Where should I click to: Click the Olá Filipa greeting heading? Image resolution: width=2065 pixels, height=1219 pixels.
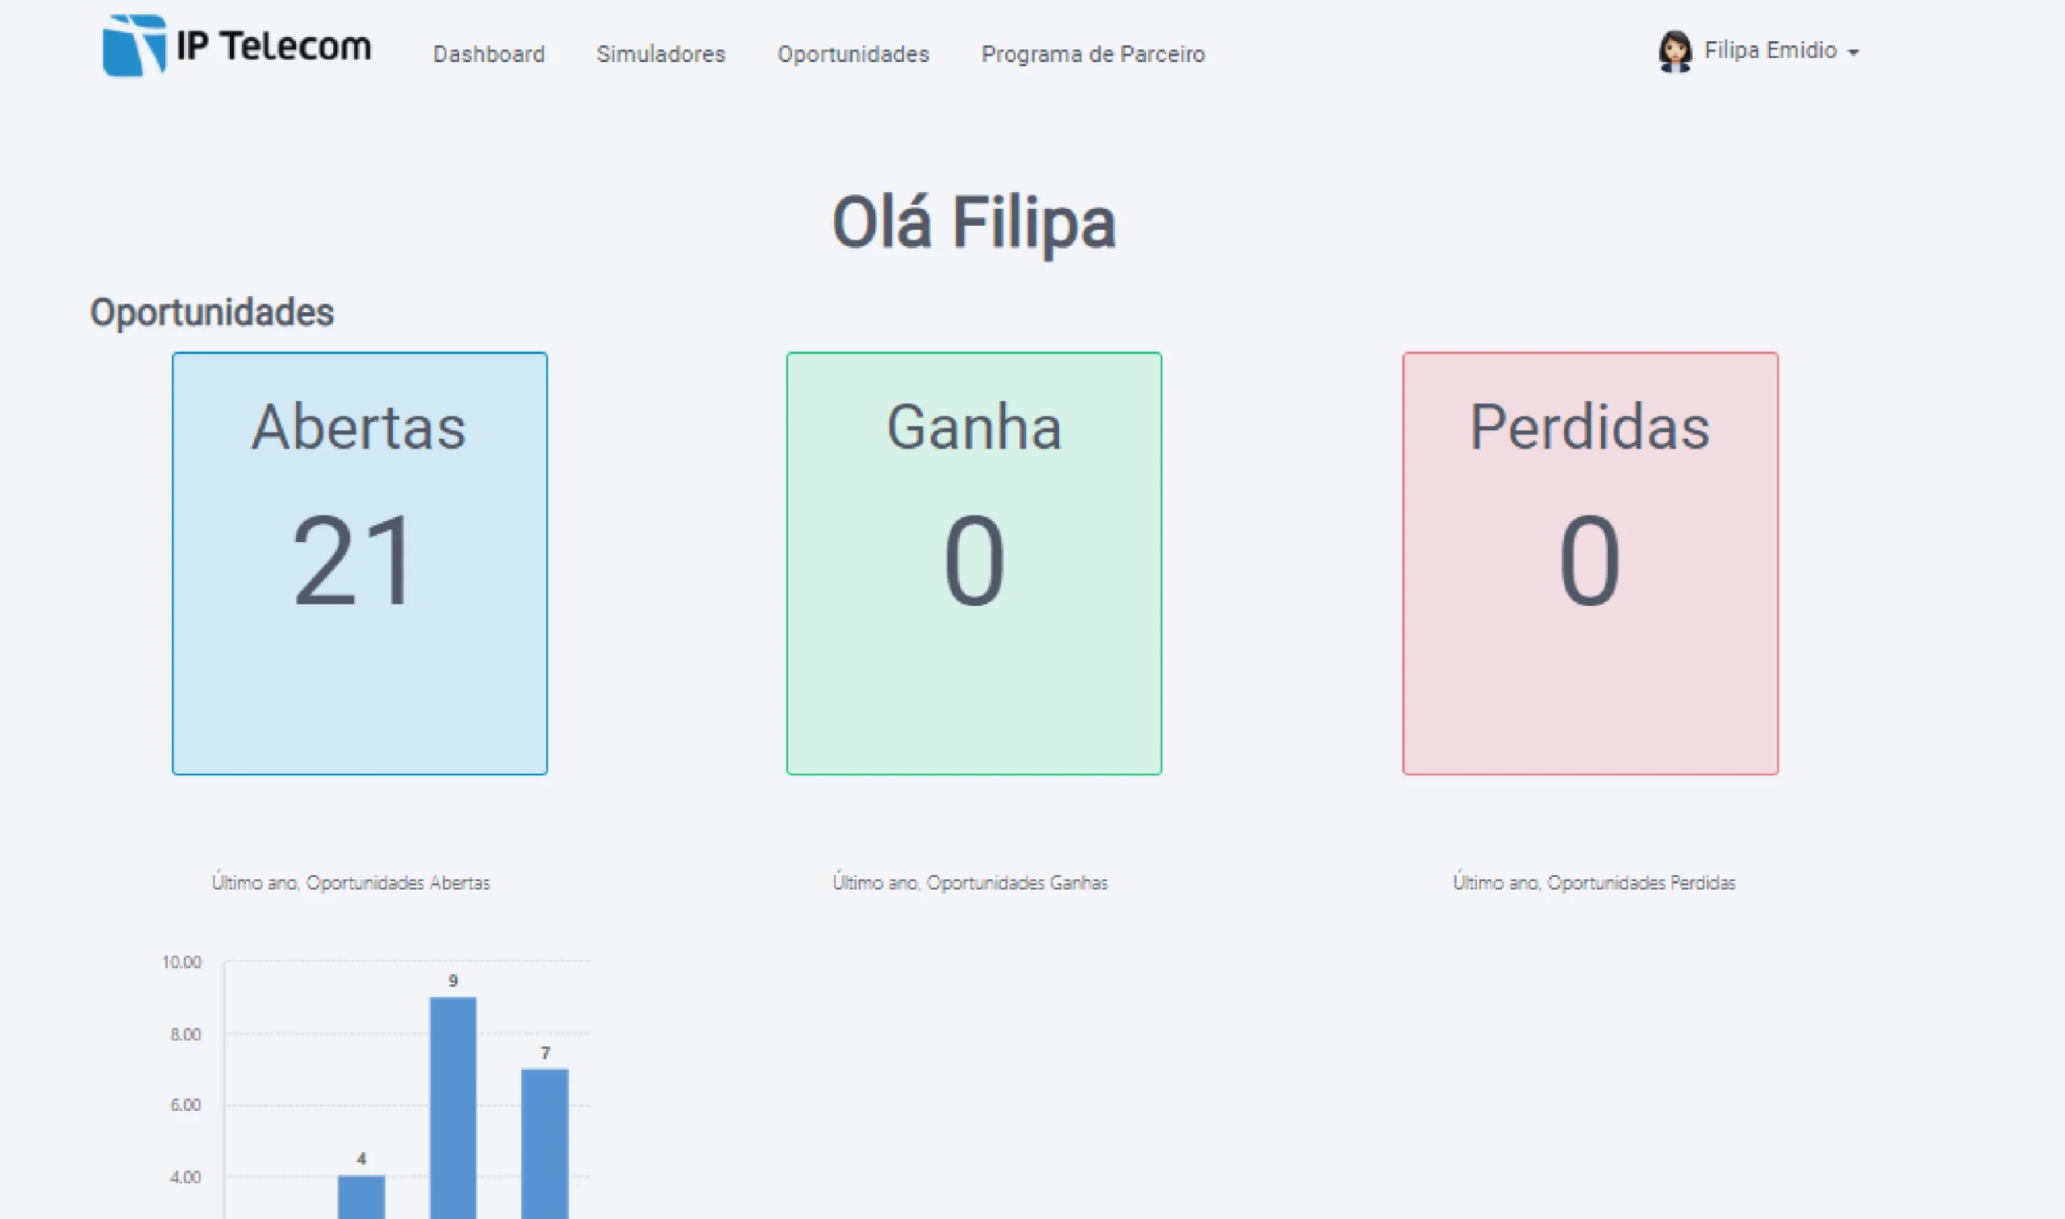pos(974,223)
